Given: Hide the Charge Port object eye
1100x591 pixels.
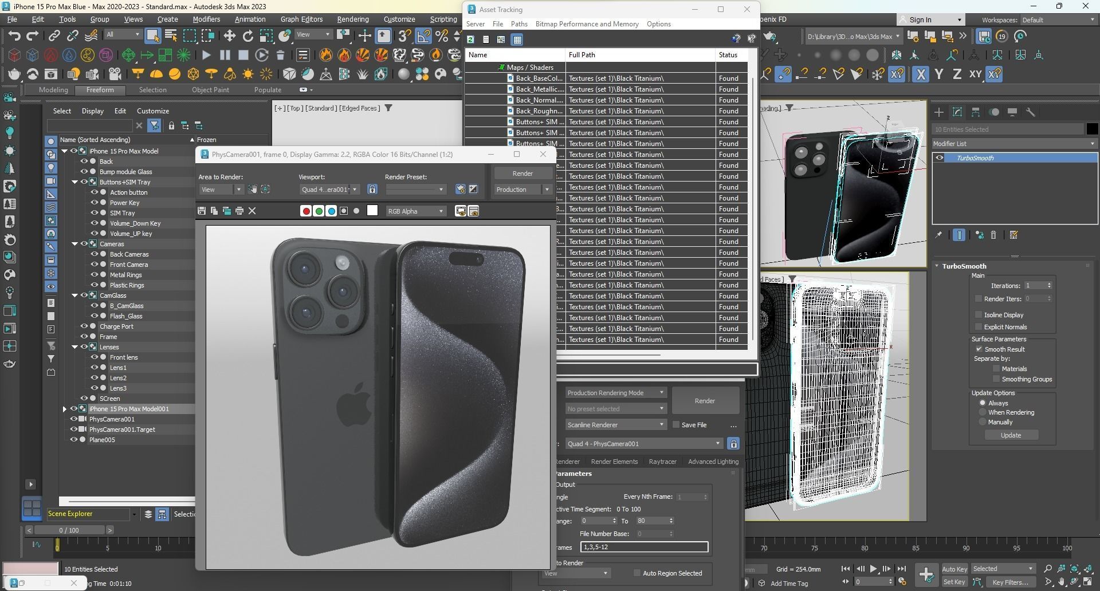Looking at the screenshot, I should point(84,326).
